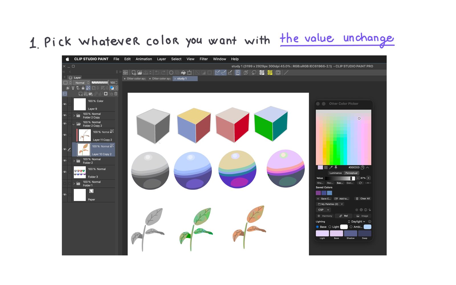This screenshot has width=456, height=285.
Task: Click the Create layer mask icon
Action: (106, 94)
